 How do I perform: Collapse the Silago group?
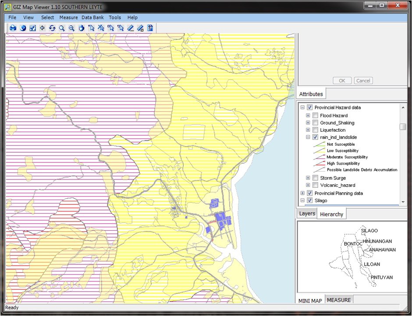[x=302, y=200]
